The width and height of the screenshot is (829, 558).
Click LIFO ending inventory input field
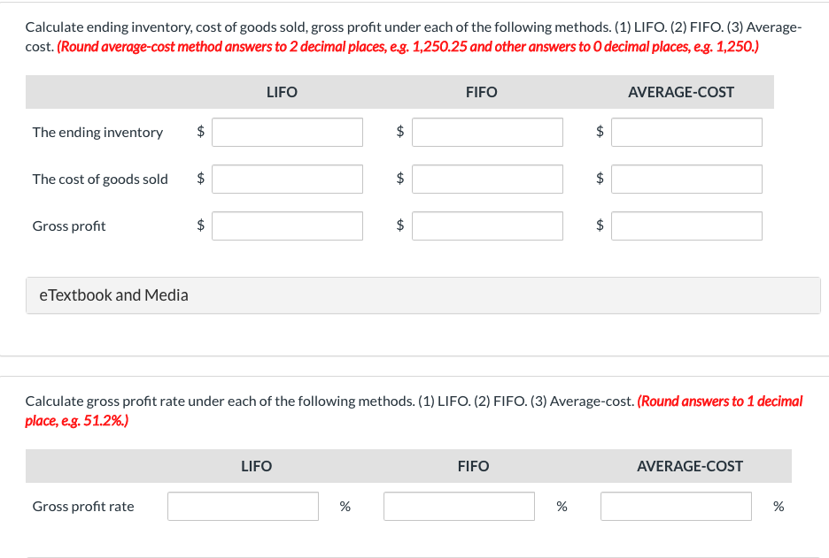(287, 132)
